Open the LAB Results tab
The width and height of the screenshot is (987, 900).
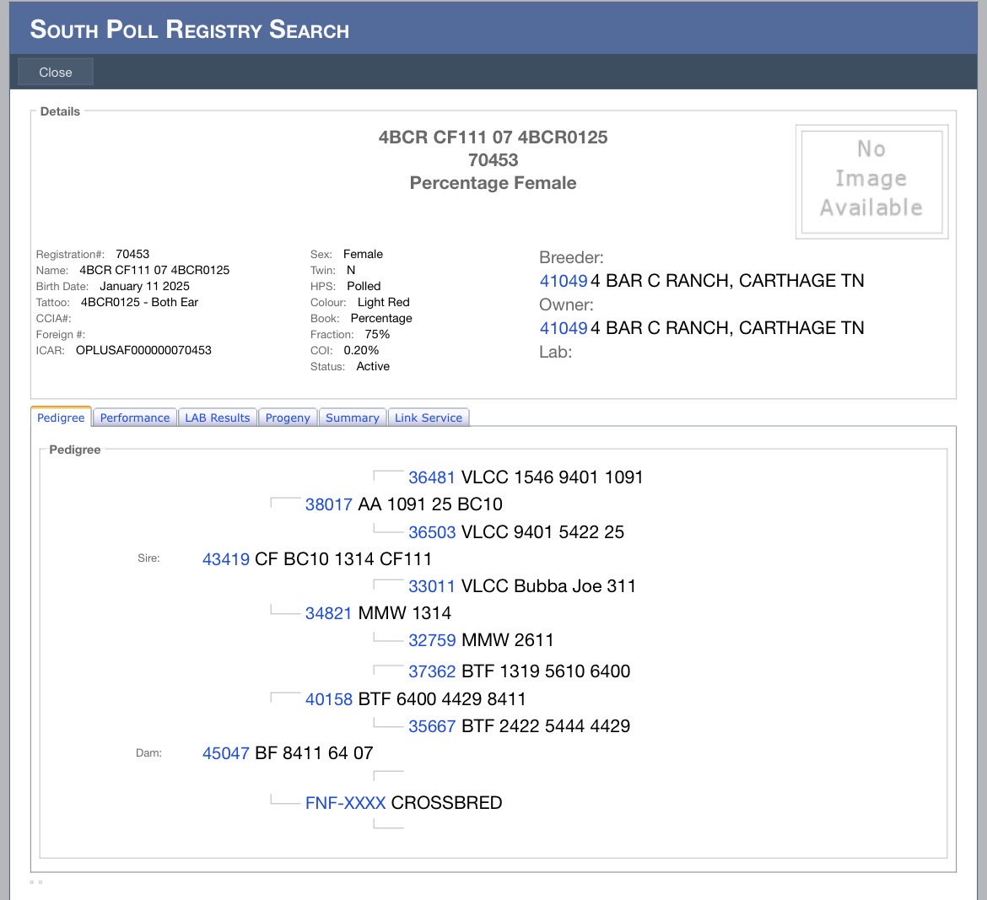[x=218, y=418]
